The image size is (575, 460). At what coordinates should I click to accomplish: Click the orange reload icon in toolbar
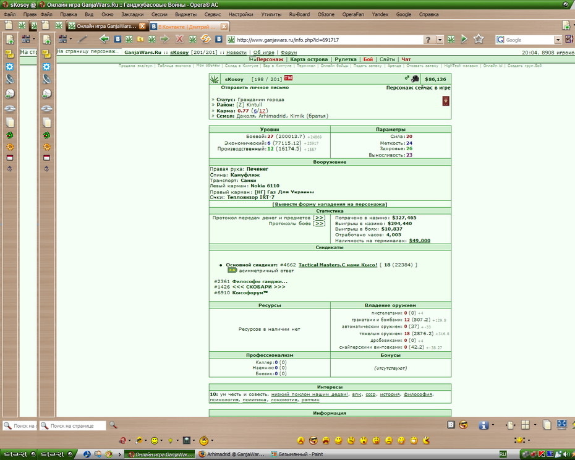[x=206, y=38]
